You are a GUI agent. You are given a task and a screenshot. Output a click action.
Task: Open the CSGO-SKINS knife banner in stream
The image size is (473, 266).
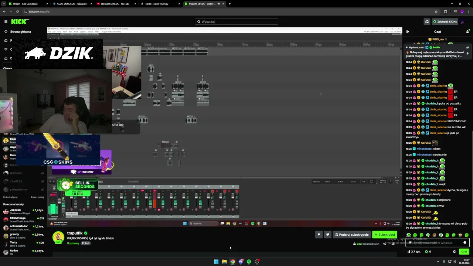click(58, 150)
